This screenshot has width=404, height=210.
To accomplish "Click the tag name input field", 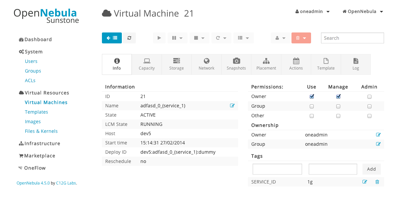I will click(277, 169).
